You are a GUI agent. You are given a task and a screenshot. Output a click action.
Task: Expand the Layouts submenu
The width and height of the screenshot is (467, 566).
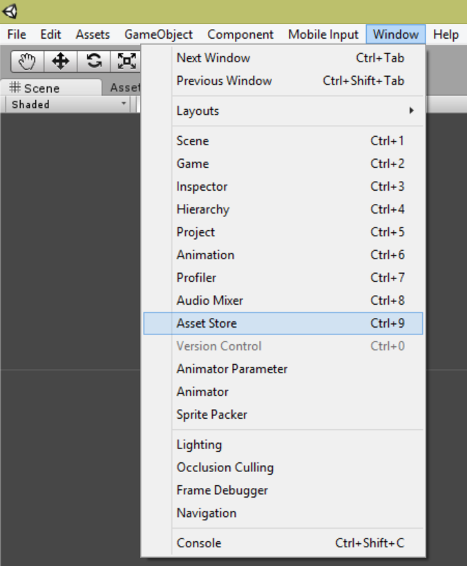(x=283, y=111)
